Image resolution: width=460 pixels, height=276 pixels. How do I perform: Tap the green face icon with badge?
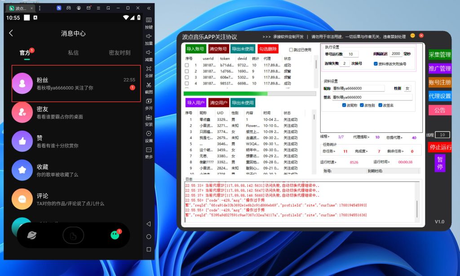tap(115, 235)
